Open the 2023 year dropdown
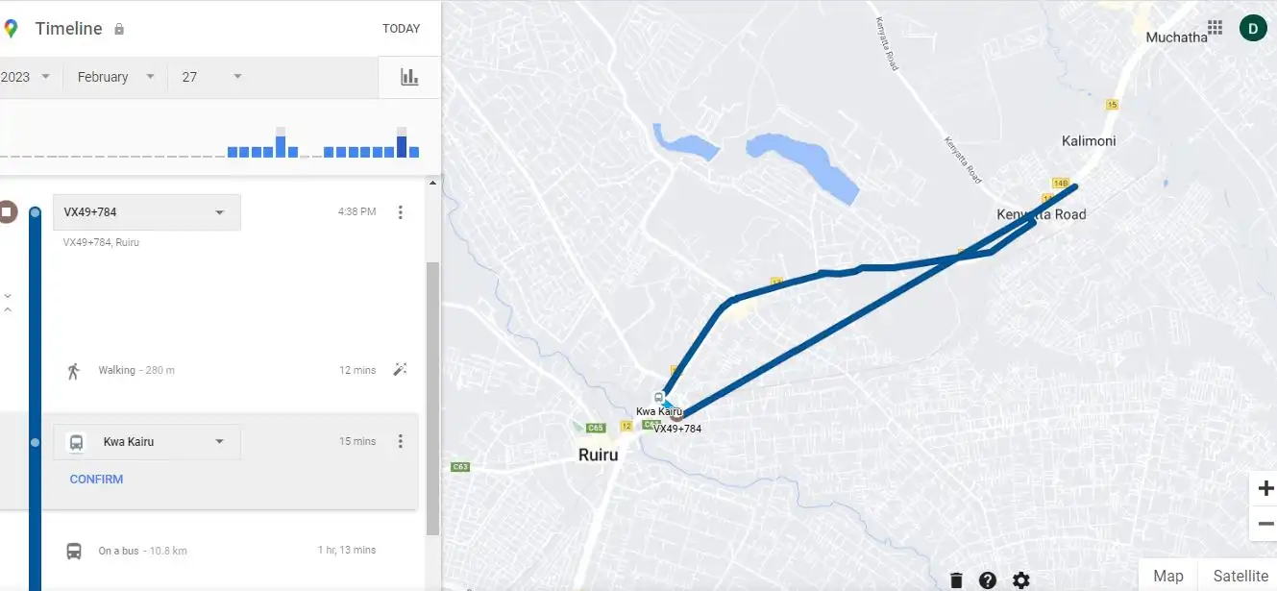 [29, 76]
